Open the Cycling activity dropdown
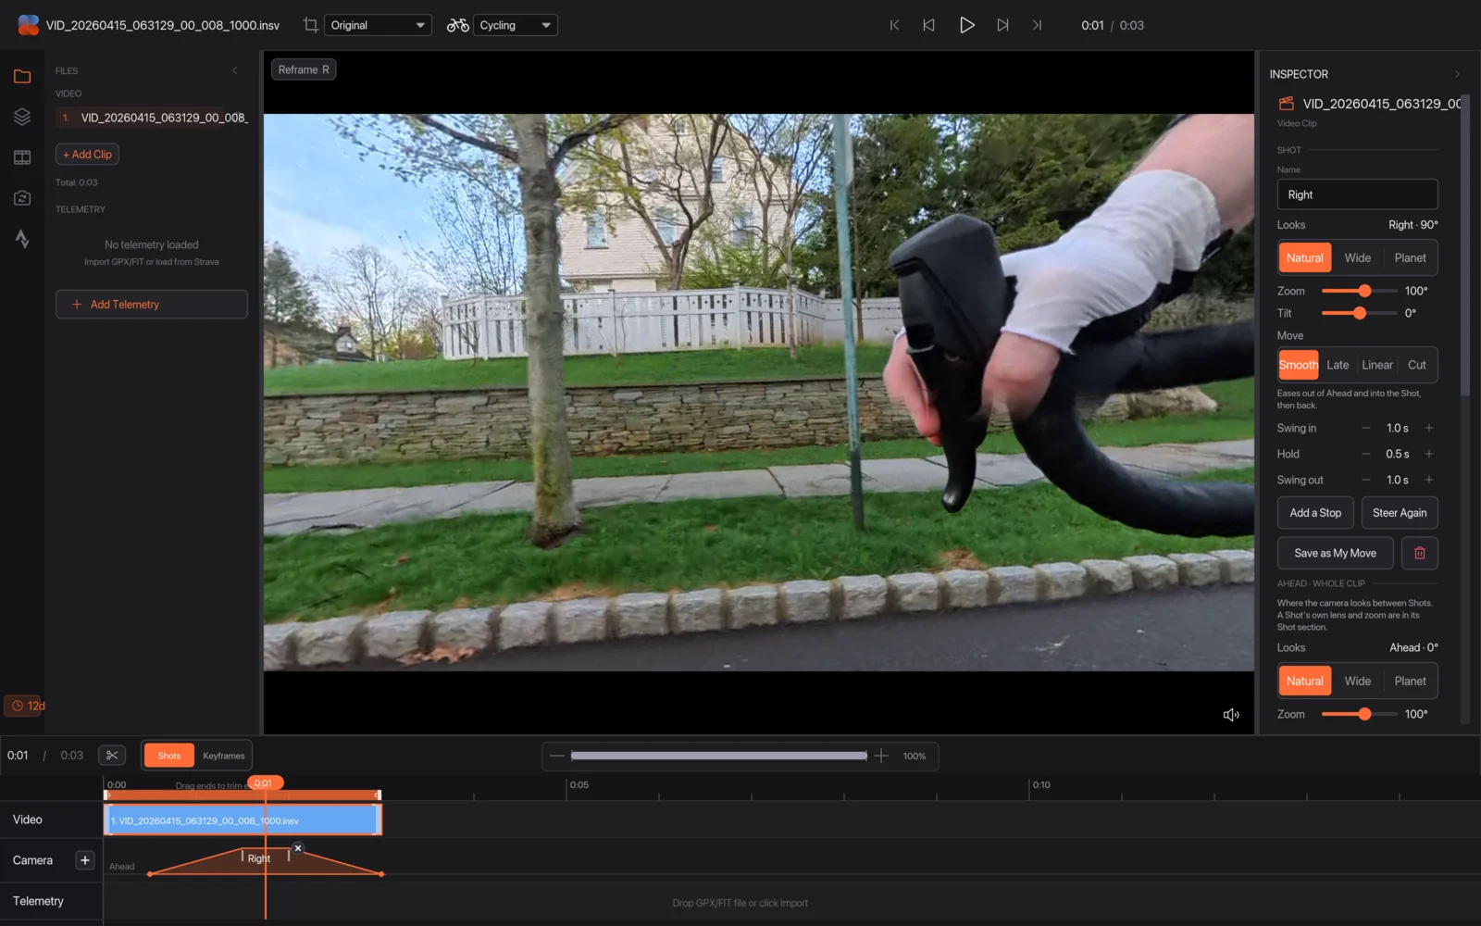1481x926 pixels. [516, 25]
